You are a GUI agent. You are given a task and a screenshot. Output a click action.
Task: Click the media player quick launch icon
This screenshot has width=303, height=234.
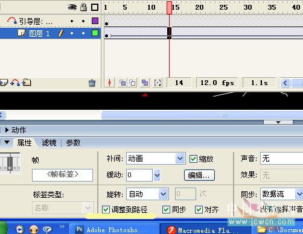19,229
